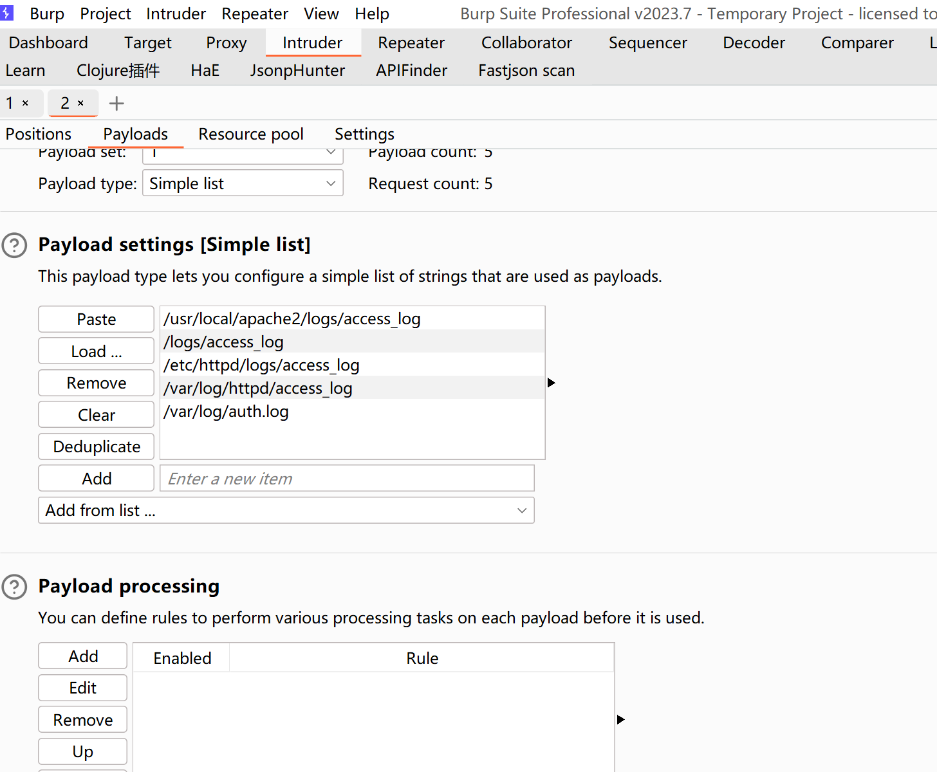Open the Project menu

pos(106,14)
